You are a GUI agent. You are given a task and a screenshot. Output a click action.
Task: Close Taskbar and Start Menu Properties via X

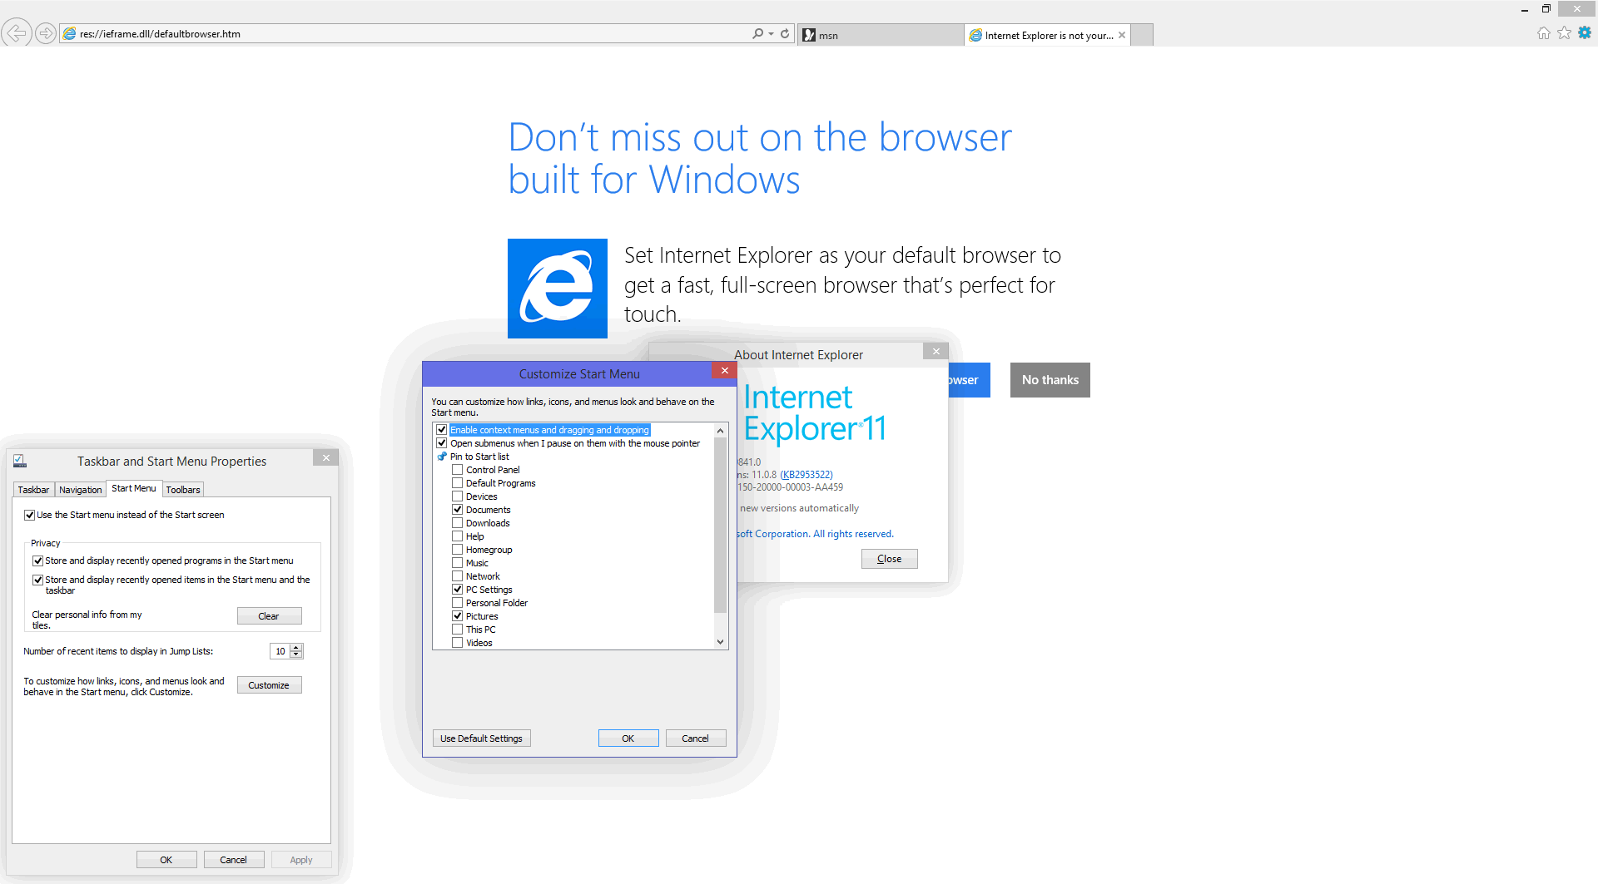click(326, 458)
